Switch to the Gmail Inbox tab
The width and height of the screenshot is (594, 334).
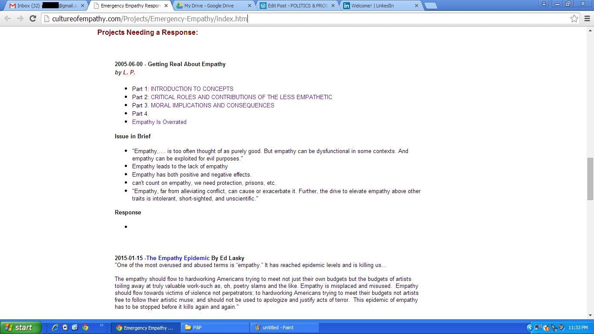coord(43,6)
